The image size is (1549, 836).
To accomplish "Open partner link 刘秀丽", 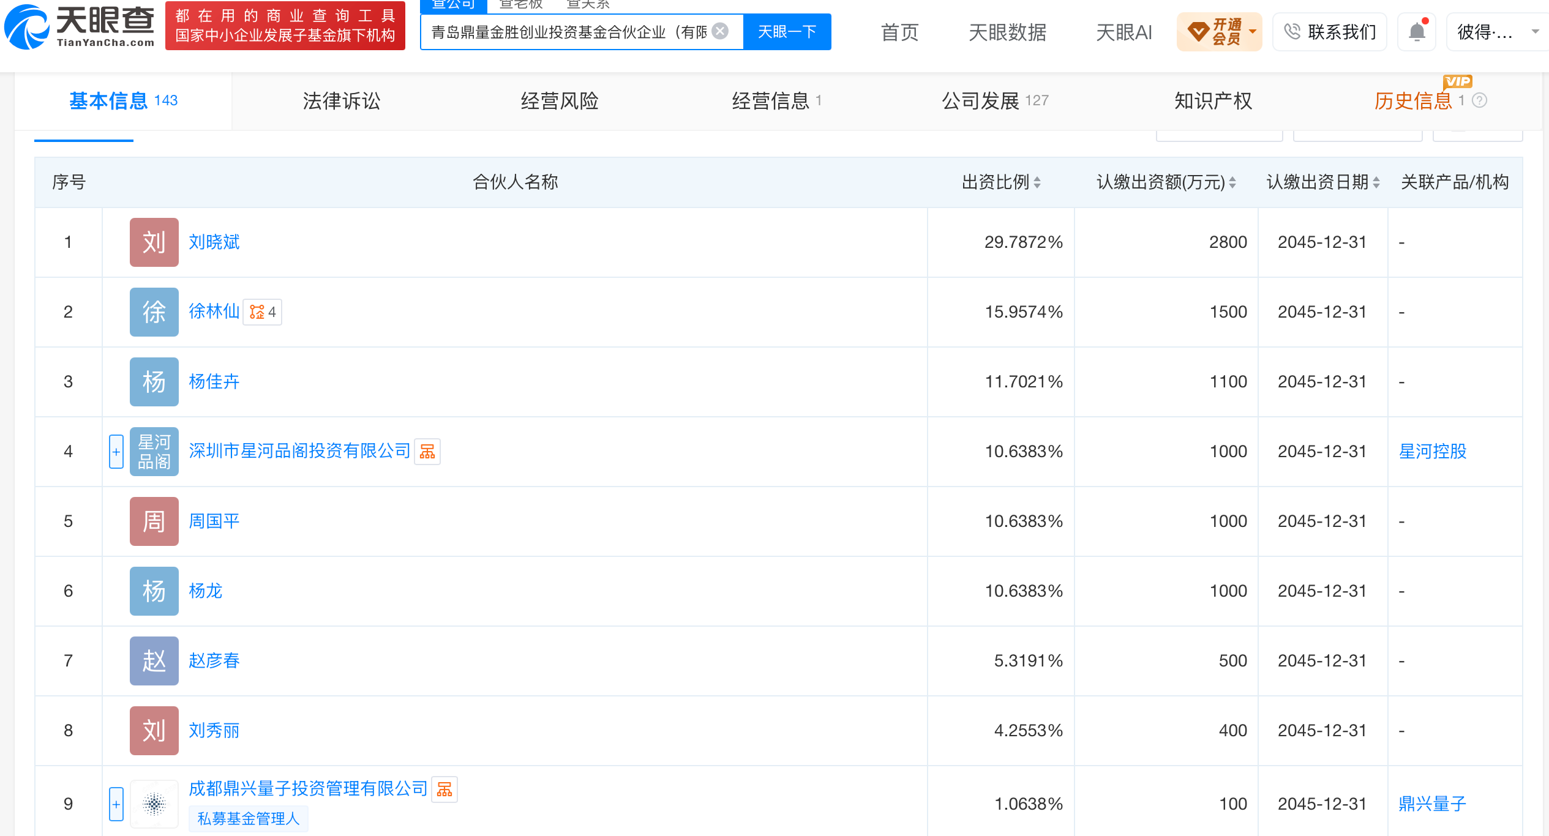I will pyautogui.click(x=214, y=731).
